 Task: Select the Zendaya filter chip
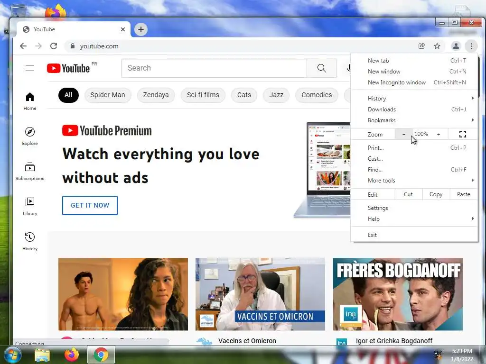pos(156,95)
